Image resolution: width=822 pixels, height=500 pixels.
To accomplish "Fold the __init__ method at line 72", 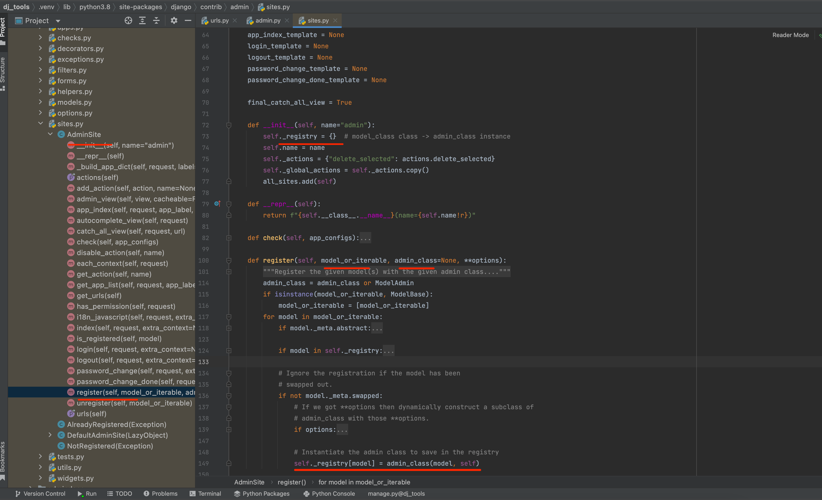I will point(229,125).
